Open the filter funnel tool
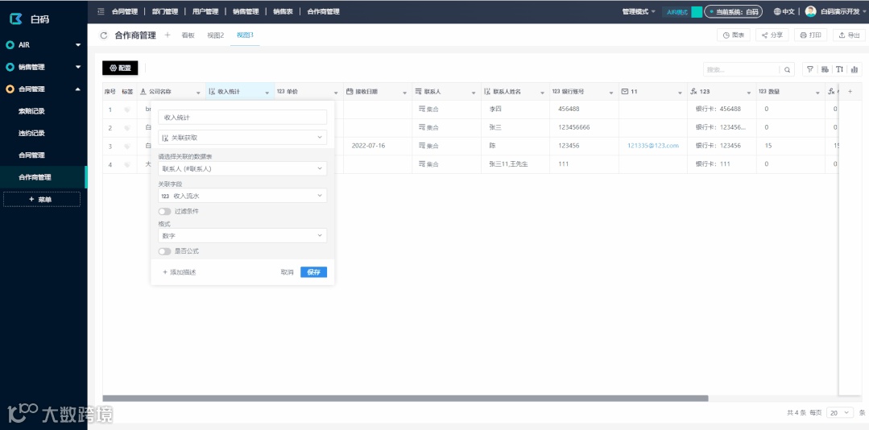 pyautogui.click(x=810, y=69)
